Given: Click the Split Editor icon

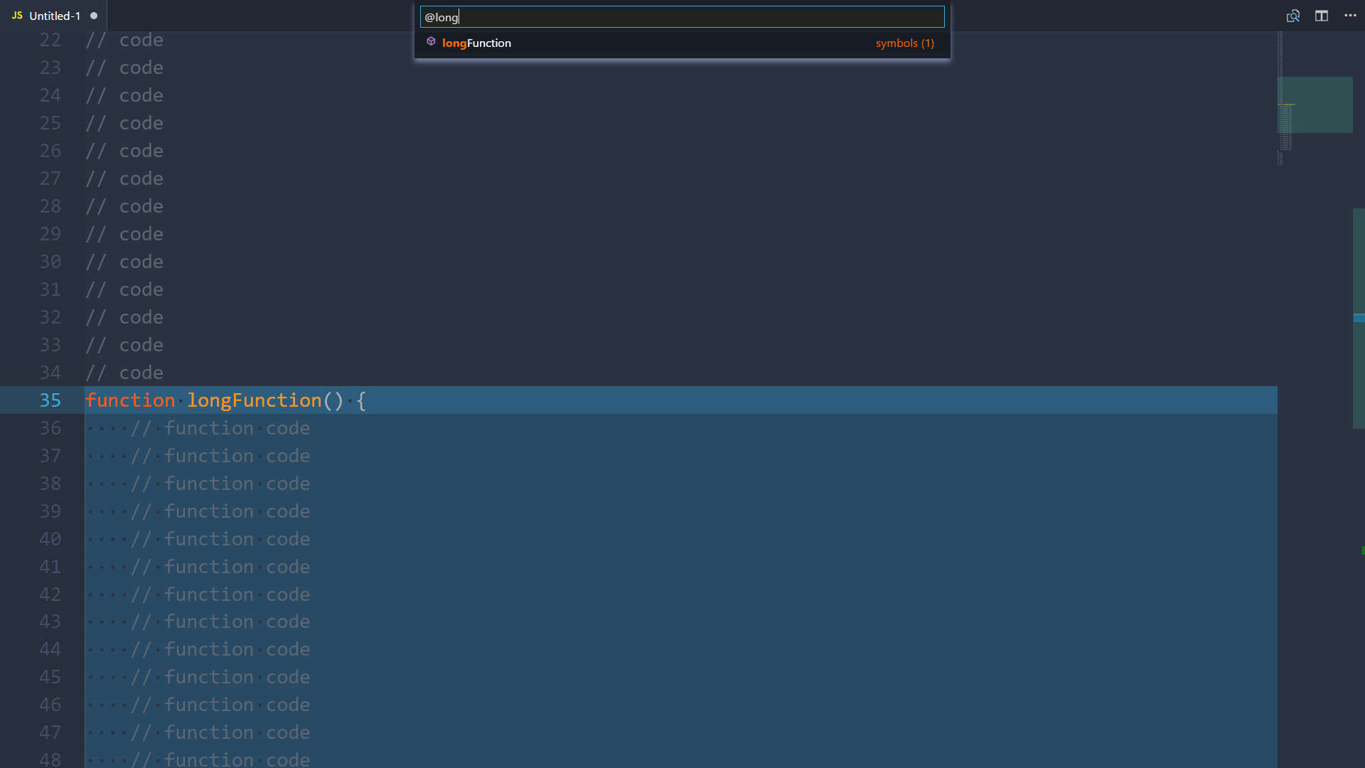Looking at the screenshot, I should pos(1322,15).
